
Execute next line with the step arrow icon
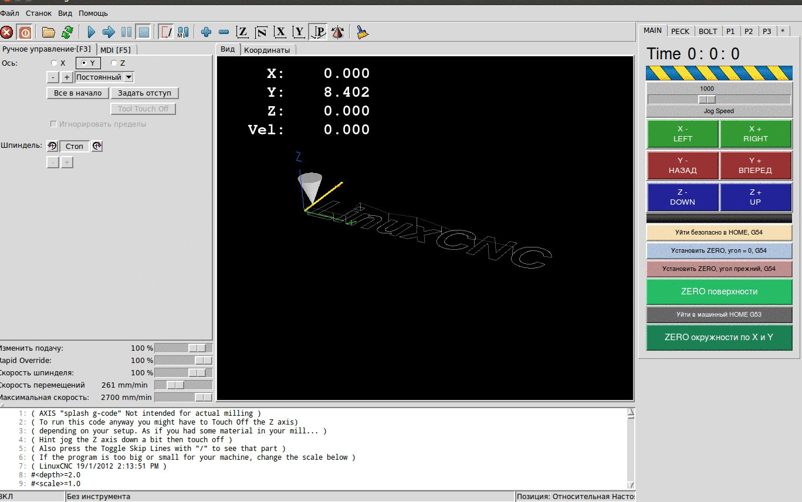(x=109, y=32)
